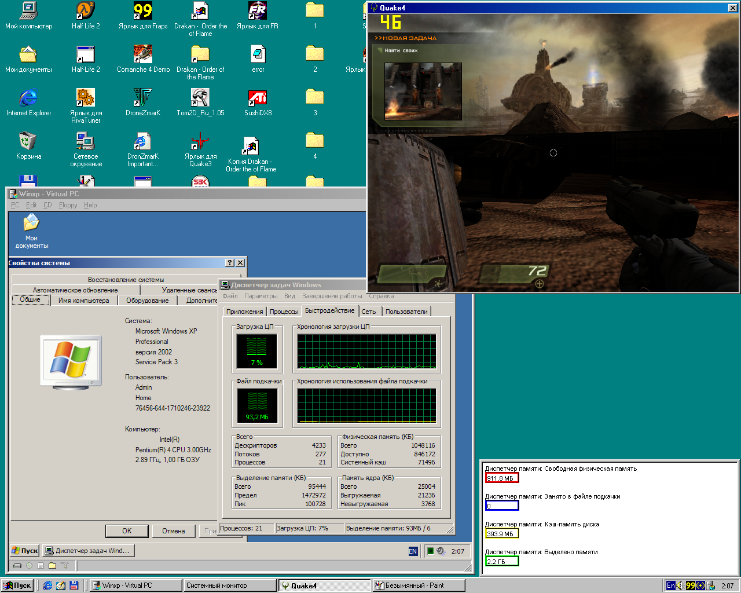741x593 pixels.
Task: Open the Вид menu in Task Manager
Action: [289, 296]
